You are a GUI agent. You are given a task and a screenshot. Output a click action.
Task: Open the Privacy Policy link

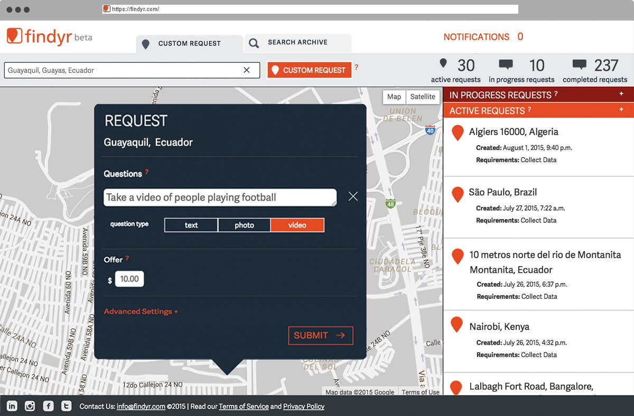click(x=304, y=406)
